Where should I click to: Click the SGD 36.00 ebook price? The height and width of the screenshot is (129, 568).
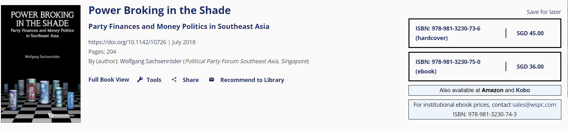pos(530,67)
